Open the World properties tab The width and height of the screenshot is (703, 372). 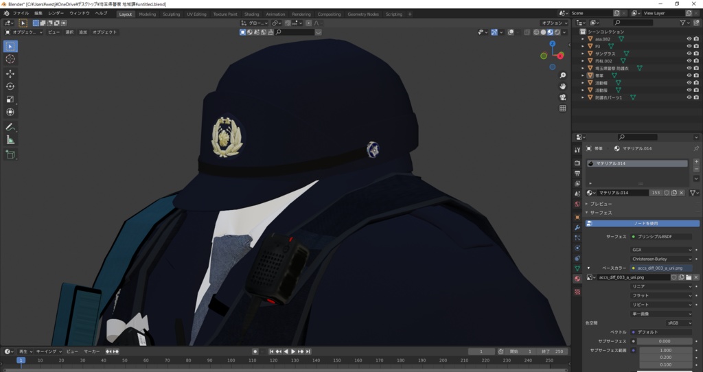point(577,204)
